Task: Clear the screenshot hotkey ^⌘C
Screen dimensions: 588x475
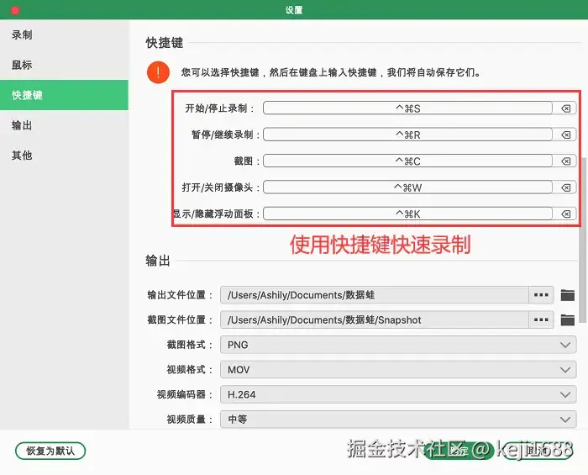Action: (565, 161)
